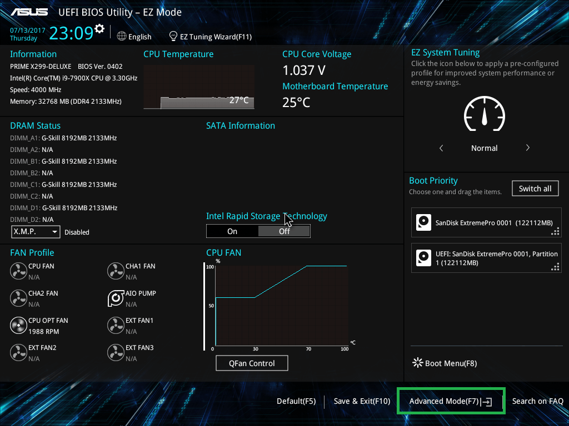Click the 23:09 clock time
The width and height of the screenshot is (569, 426).
click(71, 33)
